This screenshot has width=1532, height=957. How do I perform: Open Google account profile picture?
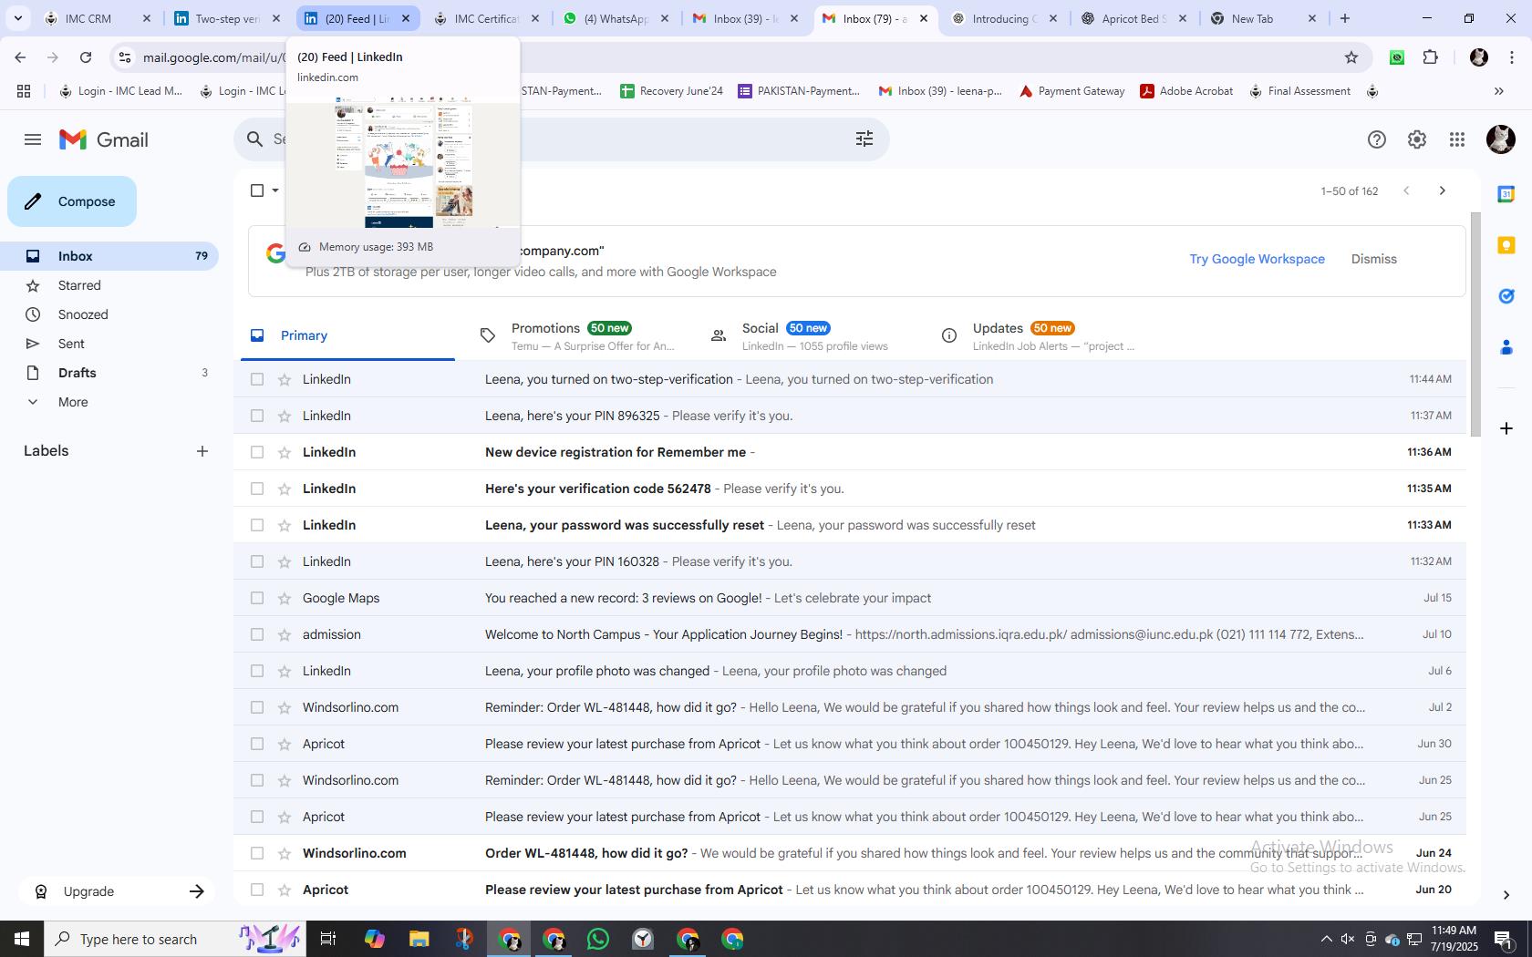(x=1500, y=139)
